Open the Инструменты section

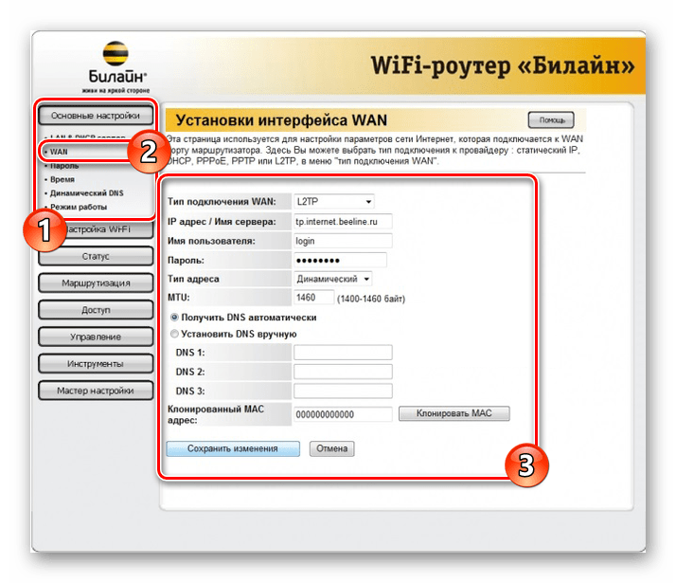[96, 363]
